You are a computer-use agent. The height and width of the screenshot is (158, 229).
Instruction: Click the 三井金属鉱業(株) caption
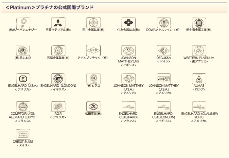(93, 30)
